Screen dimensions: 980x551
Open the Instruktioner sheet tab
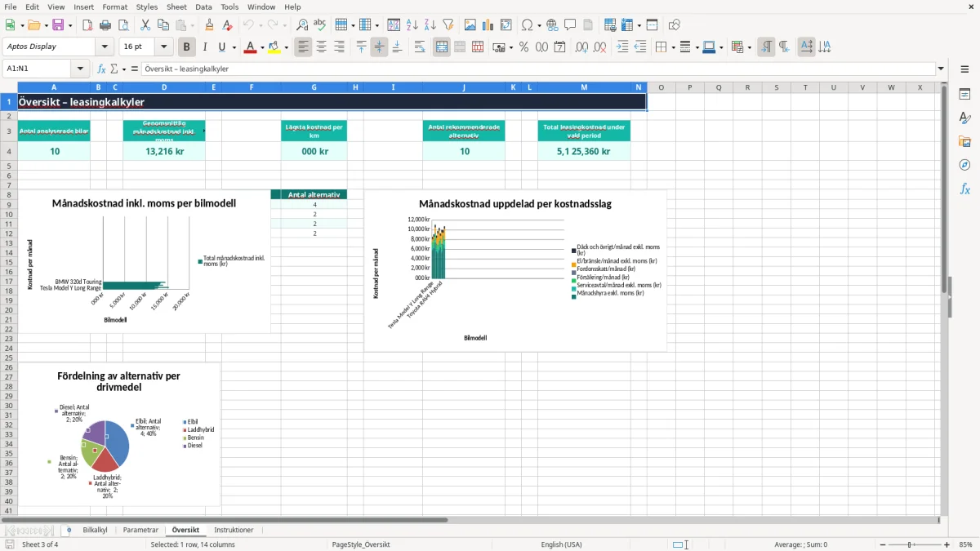[x=234, y=531]
